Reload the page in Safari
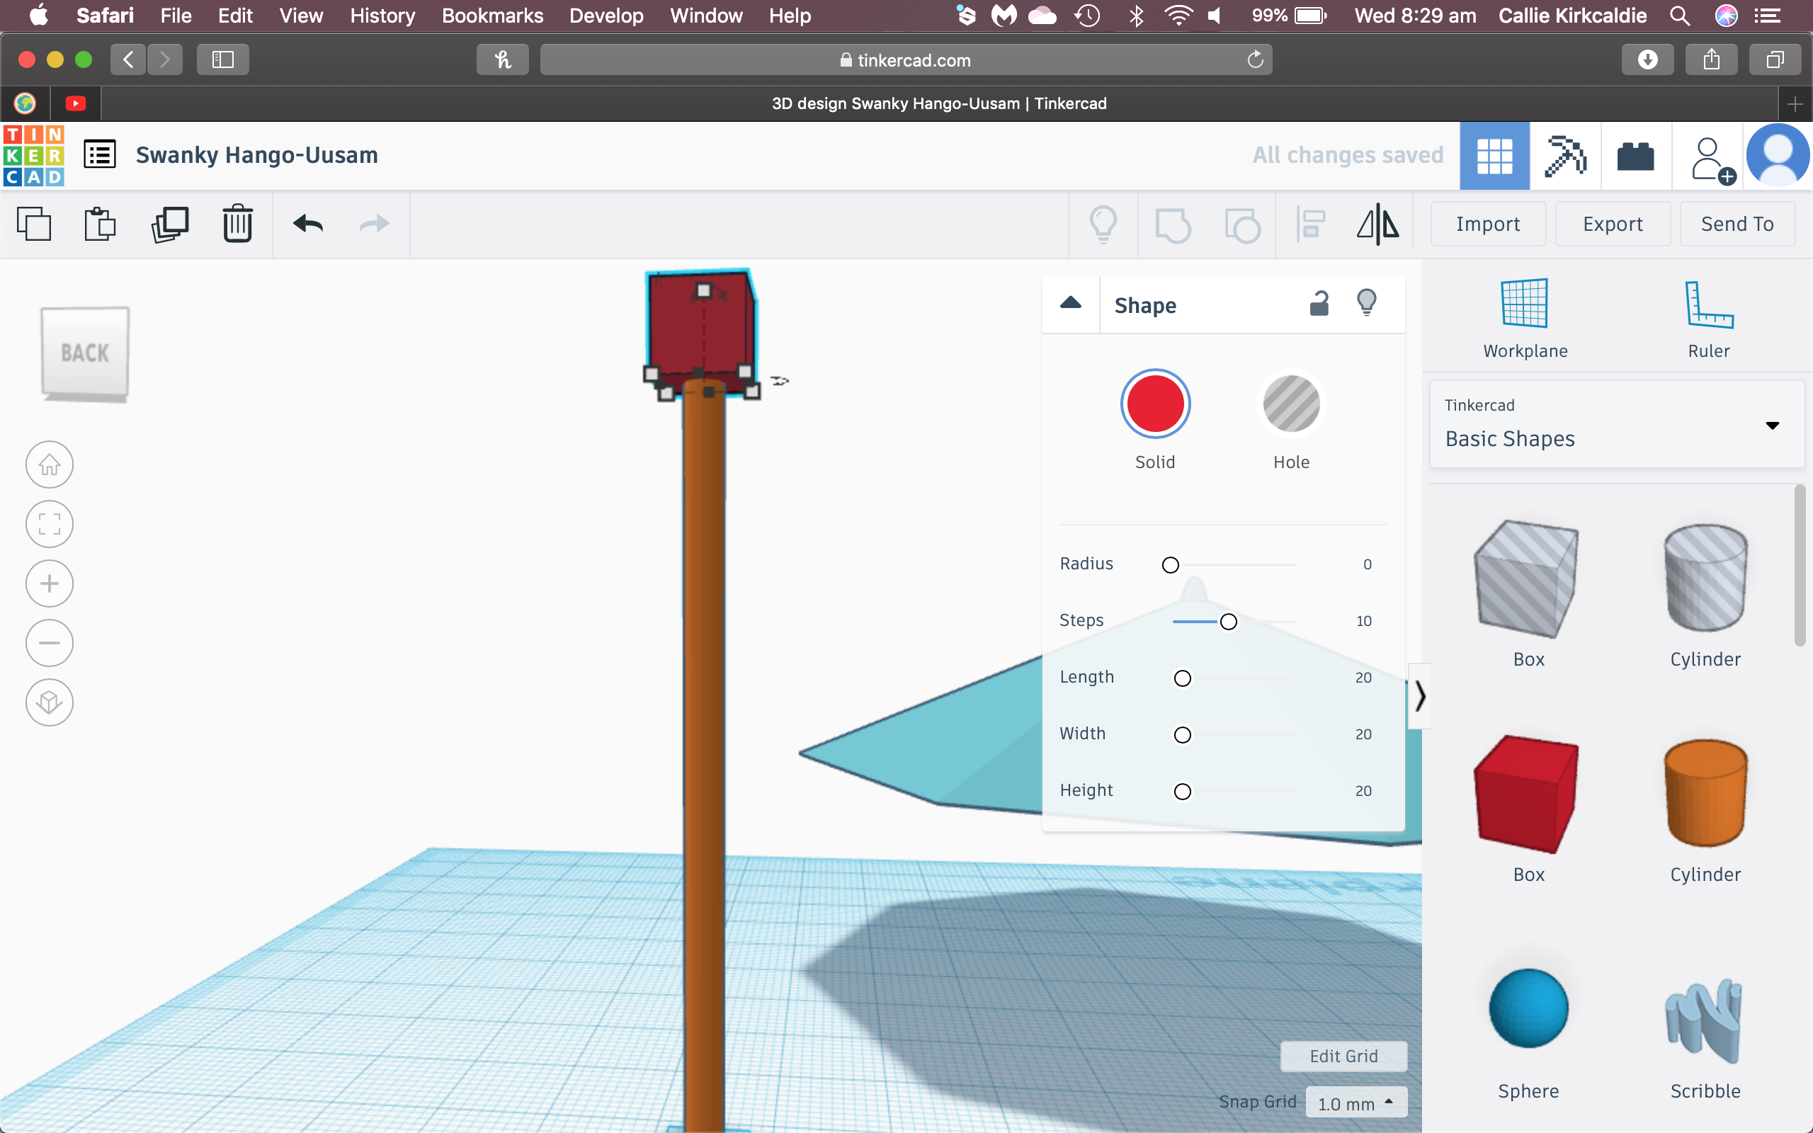This screenshot has height=1133, width=1813. click(x=1256, y=59)
